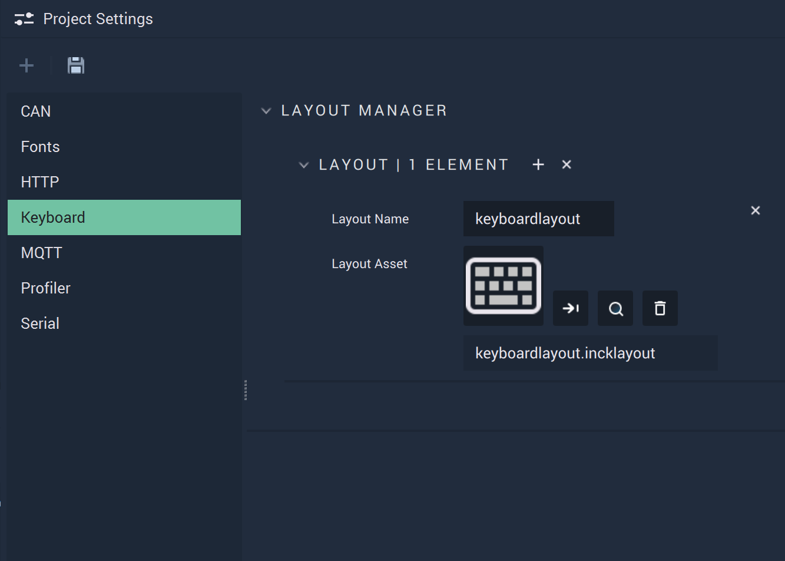Image resolution: width=785 pixels, height=561 pixels.
Task: Remove the keyboardlayout element with X
Action: tap(756, 210)
